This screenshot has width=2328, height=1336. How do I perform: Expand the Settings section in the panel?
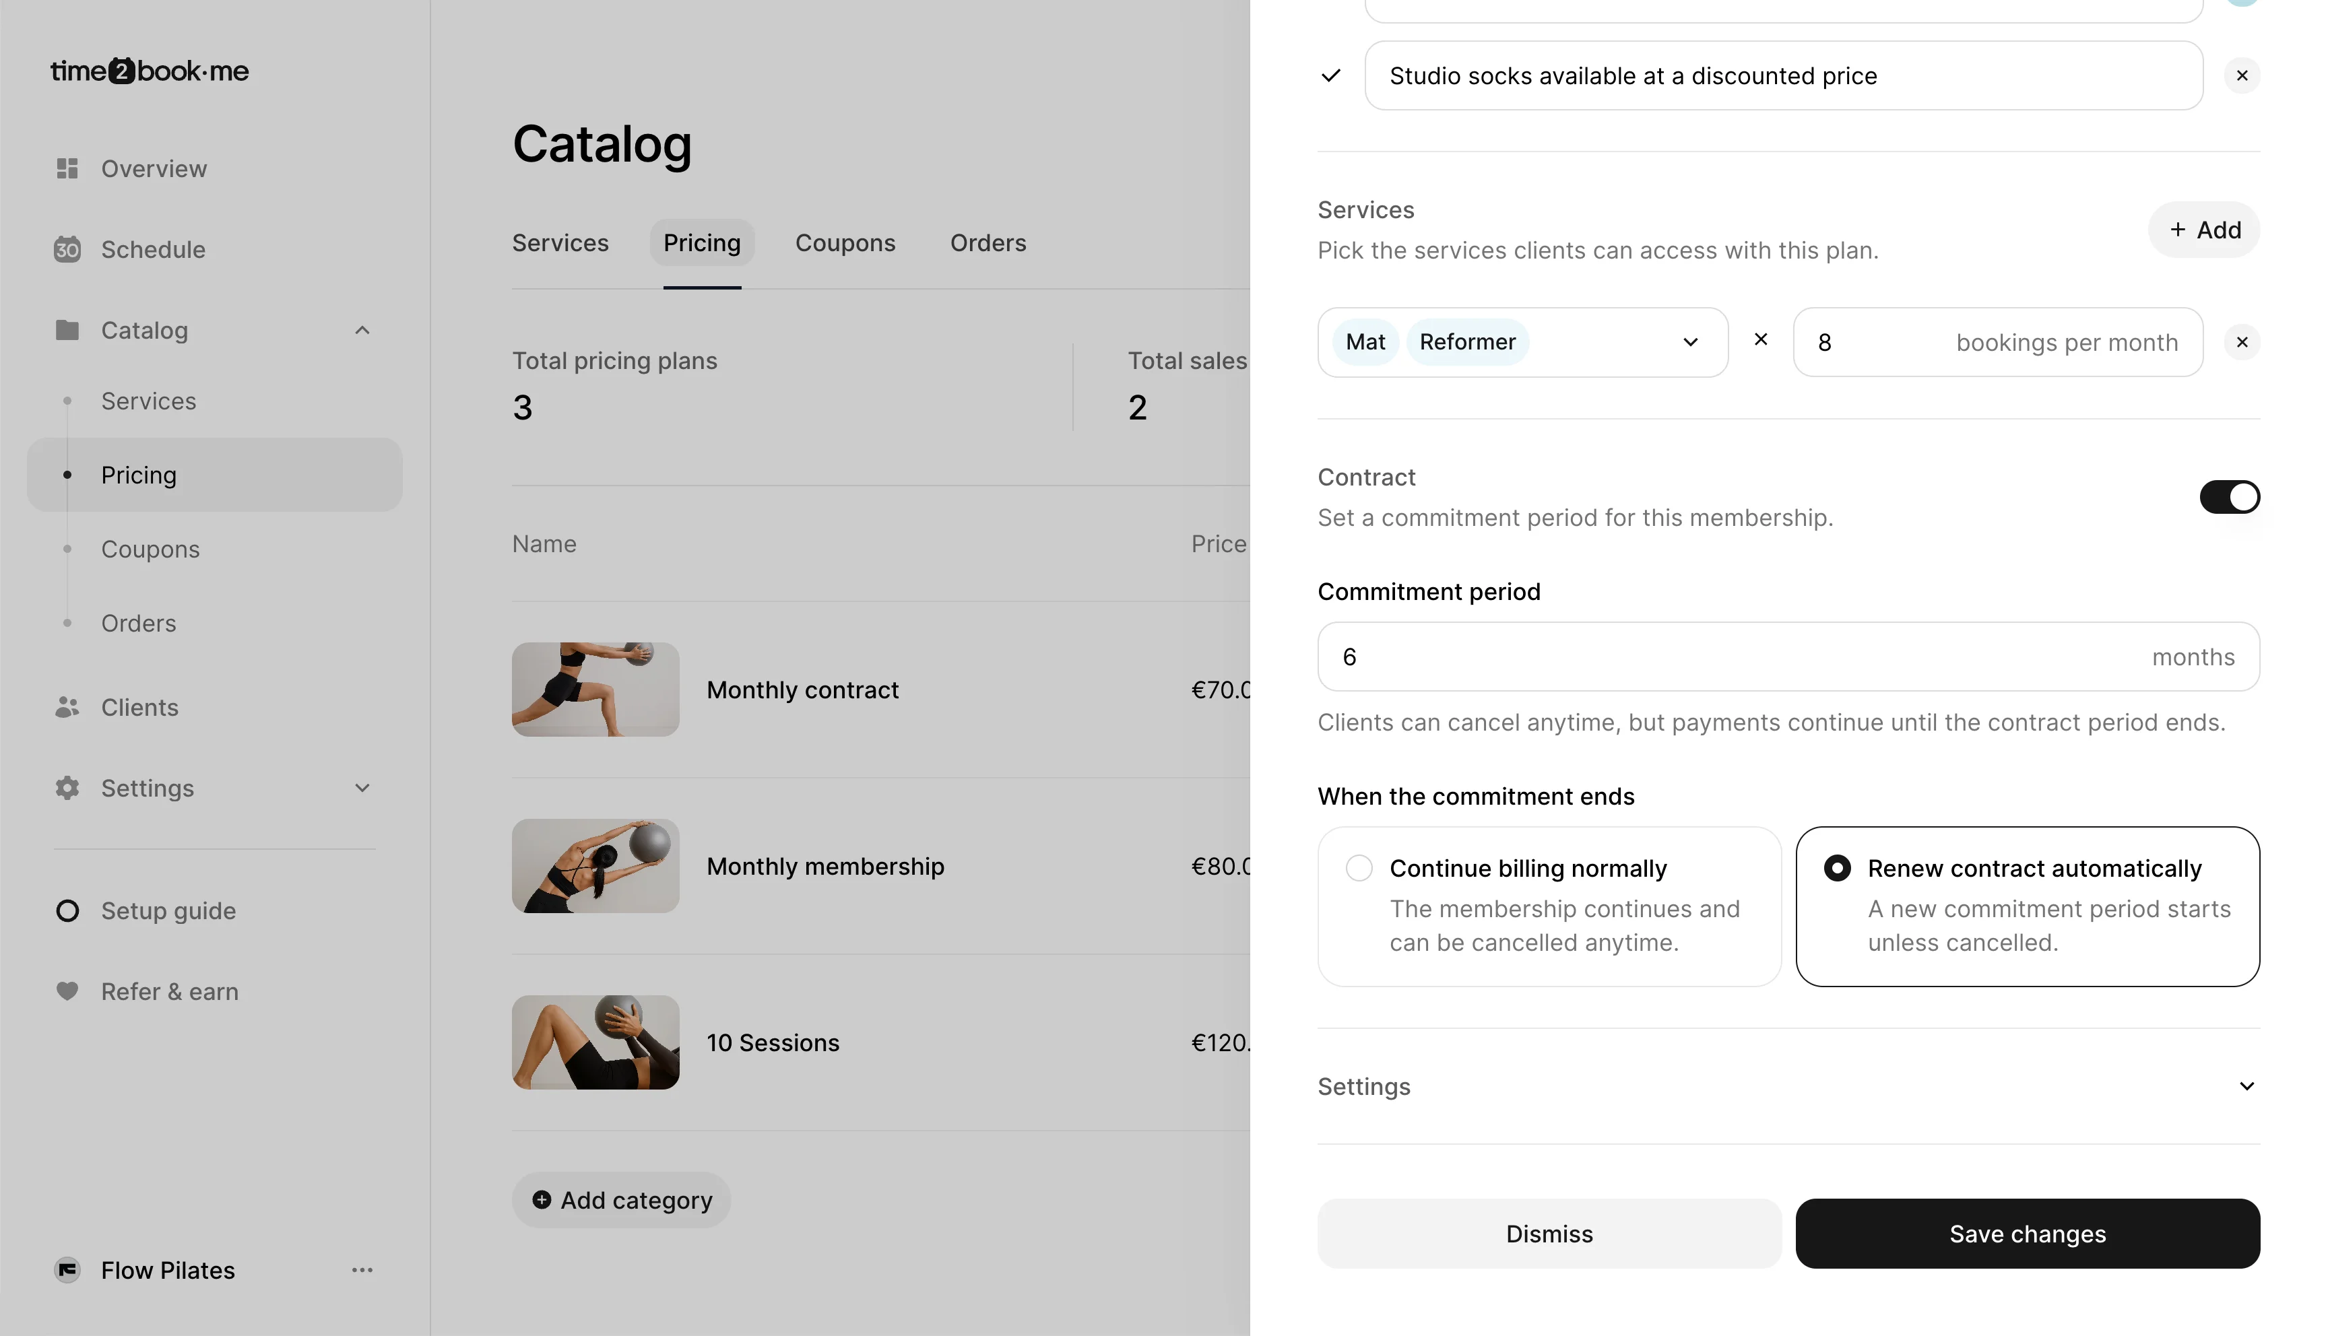(2246, 1086)
